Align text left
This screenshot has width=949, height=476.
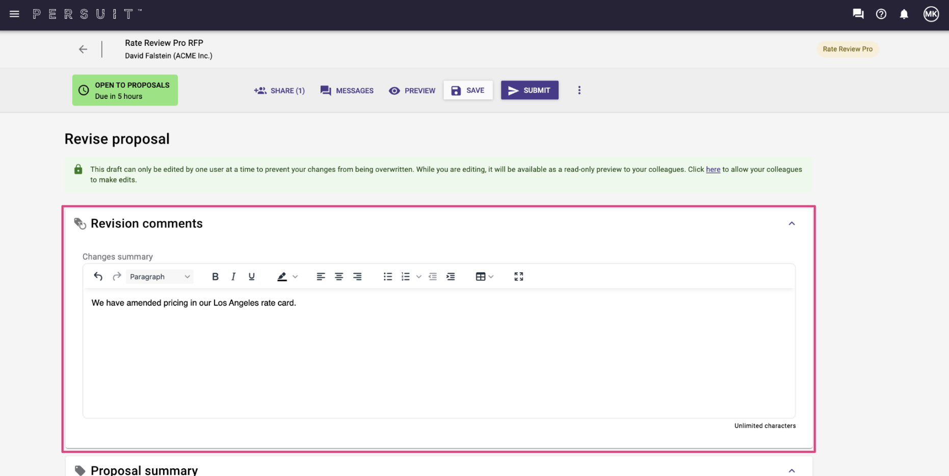(x=321, y=276)
